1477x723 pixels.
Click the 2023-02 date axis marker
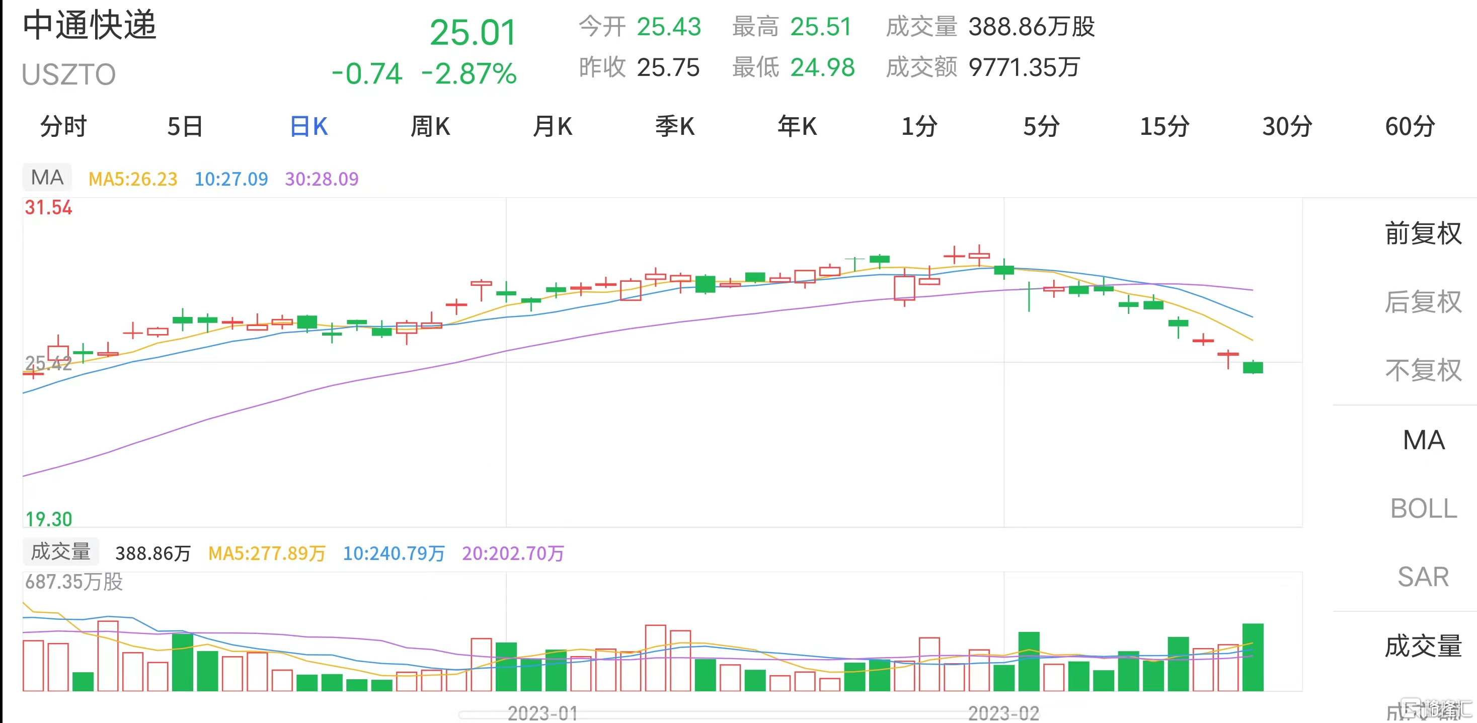1003,713
